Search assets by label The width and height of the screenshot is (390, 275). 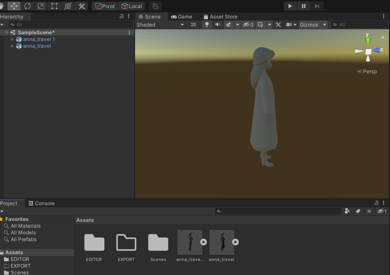[x=358, y=211]
